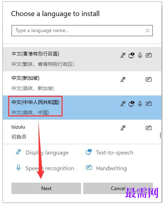Screen dimensions: 165x204
Task: Click the Speech recognition legend microphone icon
Action: click(x=18, y=168)
